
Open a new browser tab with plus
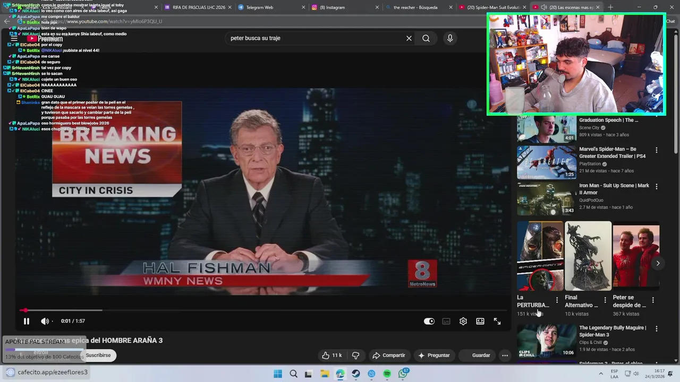610,7
